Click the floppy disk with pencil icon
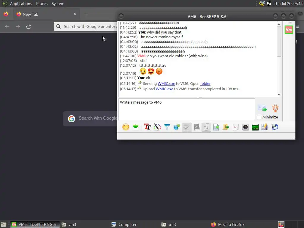This screenshot has height=228, width=304. [265, 127]
